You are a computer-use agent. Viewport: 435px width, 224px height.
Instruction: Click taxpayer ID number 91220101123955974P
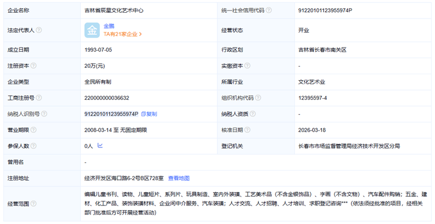coord(111,114)
